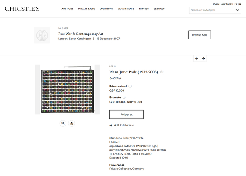Click the Browse Sale button
Viewport: 246px width, 176px height.
click(x=199, y=35)
